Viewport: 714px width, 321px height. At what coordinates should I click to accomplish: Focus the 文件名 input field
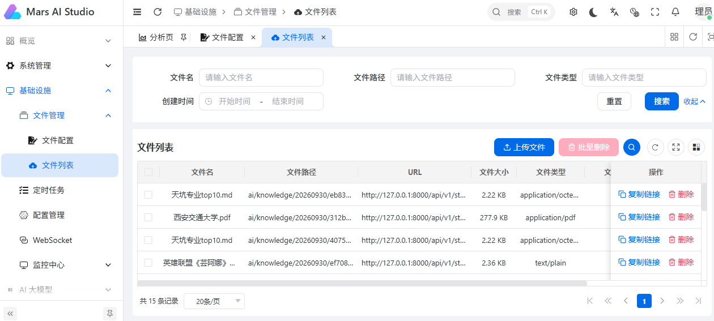[x=261, y=78]
